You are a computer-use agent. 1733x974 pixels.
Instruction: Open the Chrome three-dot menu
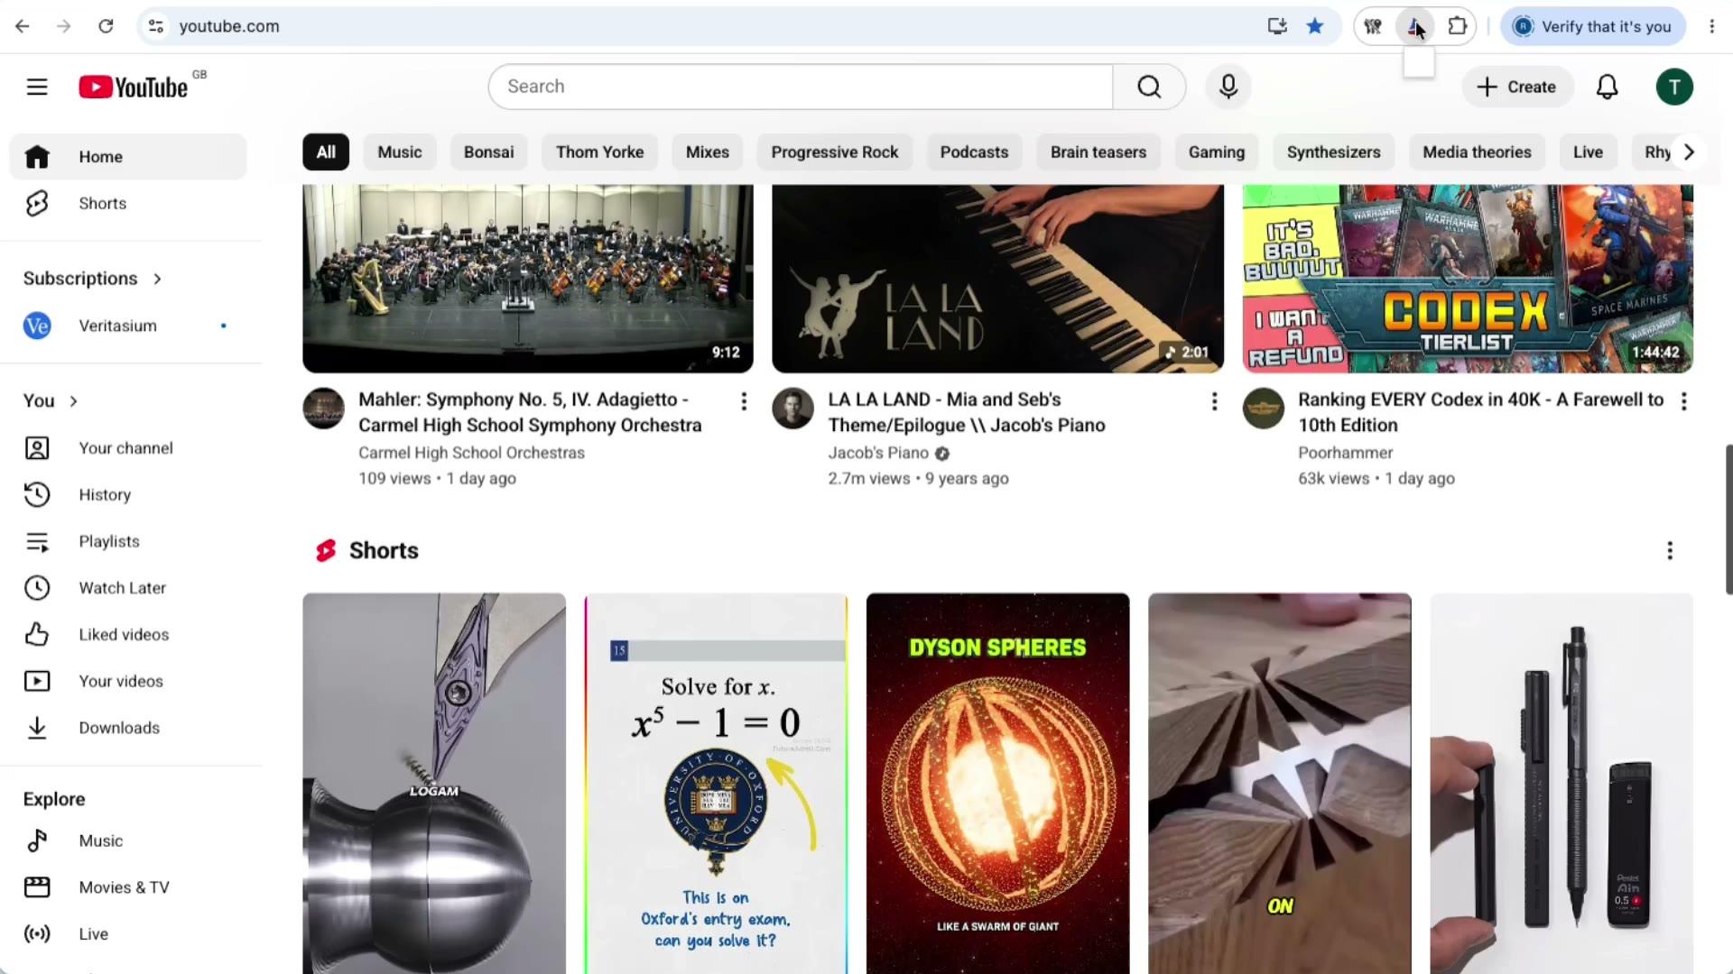click(x=1712, y=26)
